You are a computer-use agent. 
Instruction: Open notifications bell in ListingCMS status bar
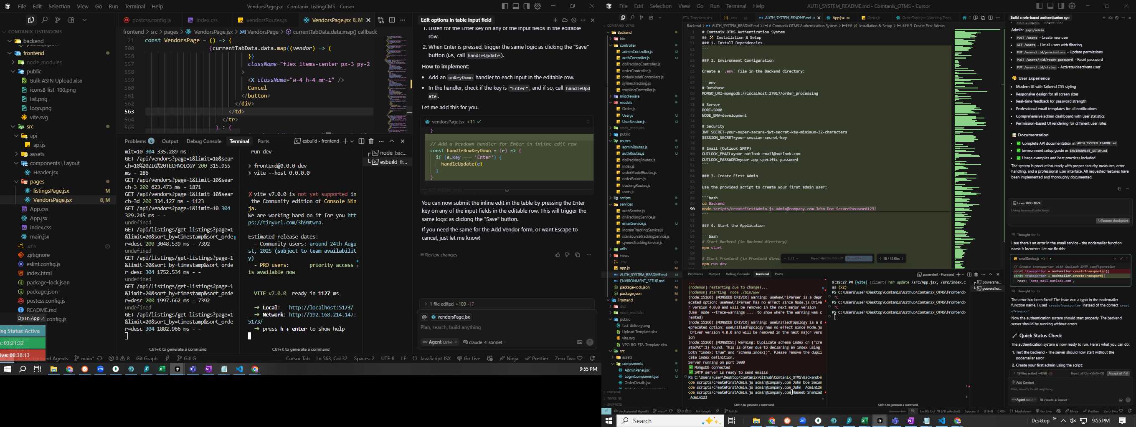click(592, 358)
